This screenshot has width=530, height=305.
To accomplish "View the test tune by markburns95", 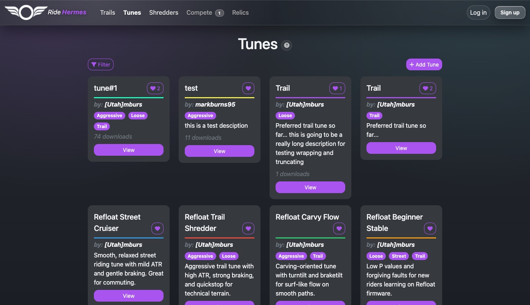I will pyautogui.click(x=220, y=151).
